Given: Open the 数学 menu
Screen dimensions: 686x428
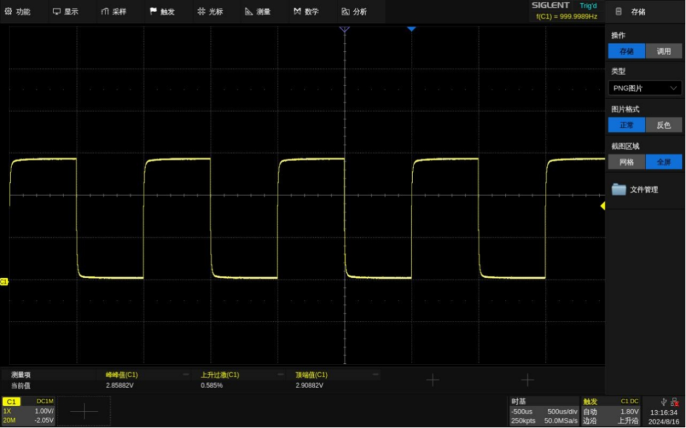Looking at the screenshot, I should [x=306, y=12].
